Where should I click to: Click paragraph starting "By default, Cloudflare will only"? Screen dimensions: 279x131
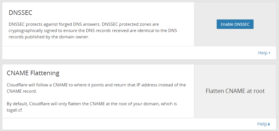[92, 107]
